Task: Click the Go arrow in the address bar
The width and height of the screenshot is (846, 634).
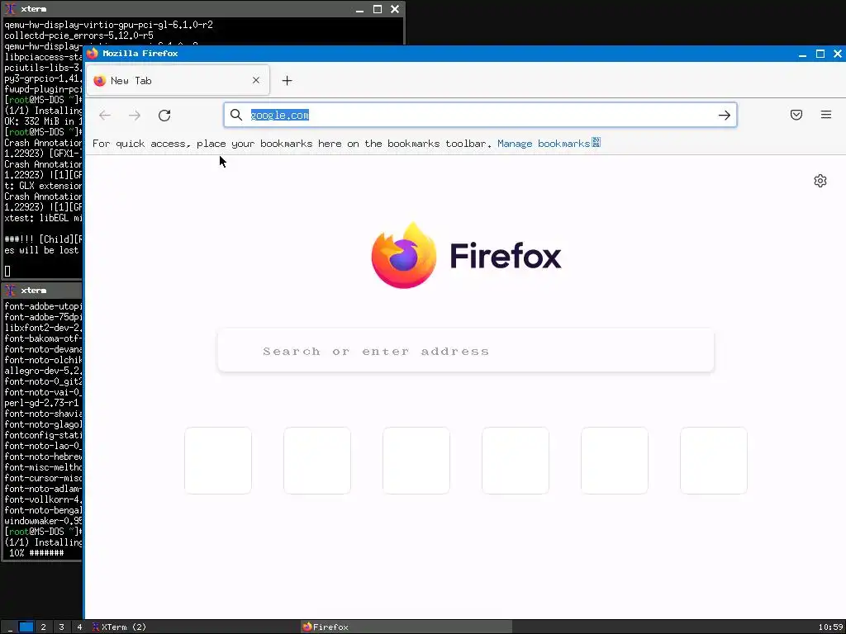Action: click(724, 115)
